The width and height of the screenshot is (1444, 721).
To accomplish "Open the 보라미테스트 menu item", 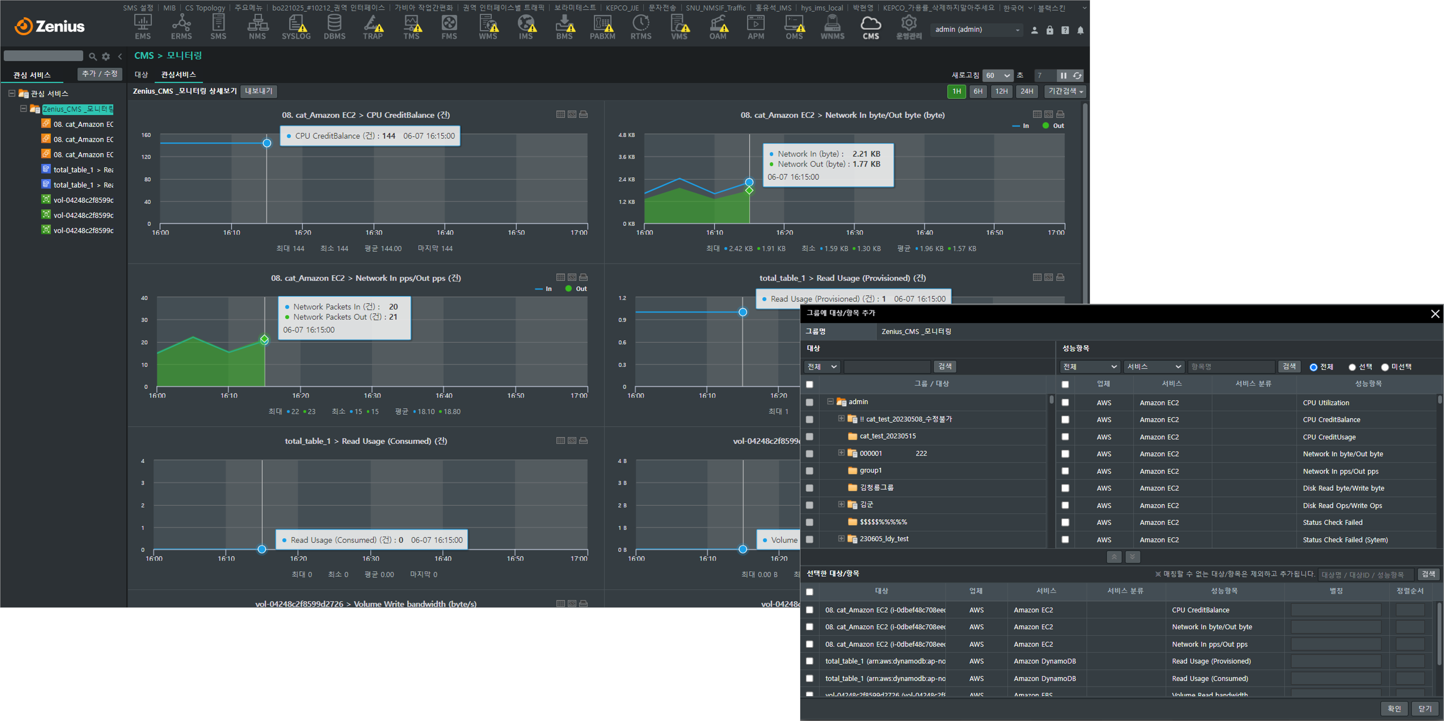I will coord(575,8).
